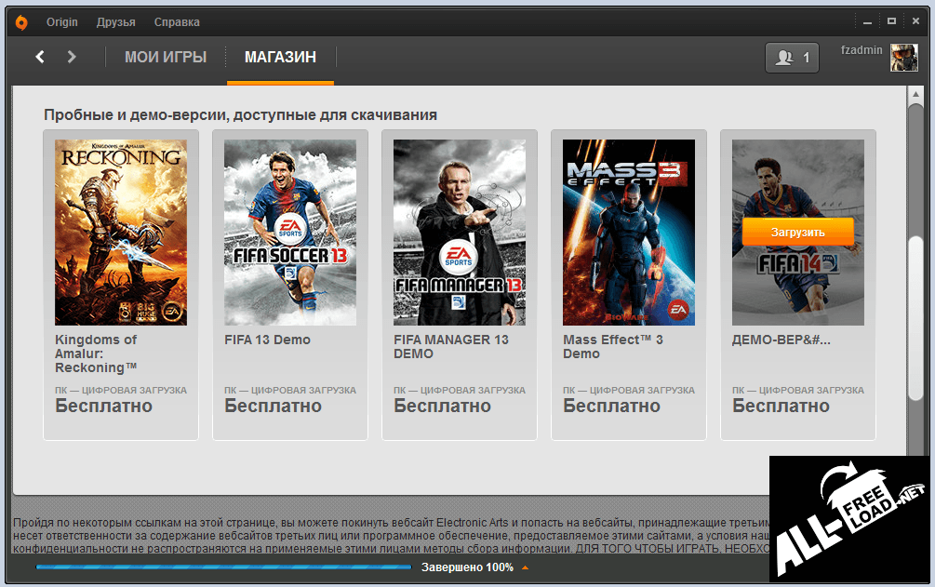
Task: Go forward with the right arrow
Action: pos(72,57)
